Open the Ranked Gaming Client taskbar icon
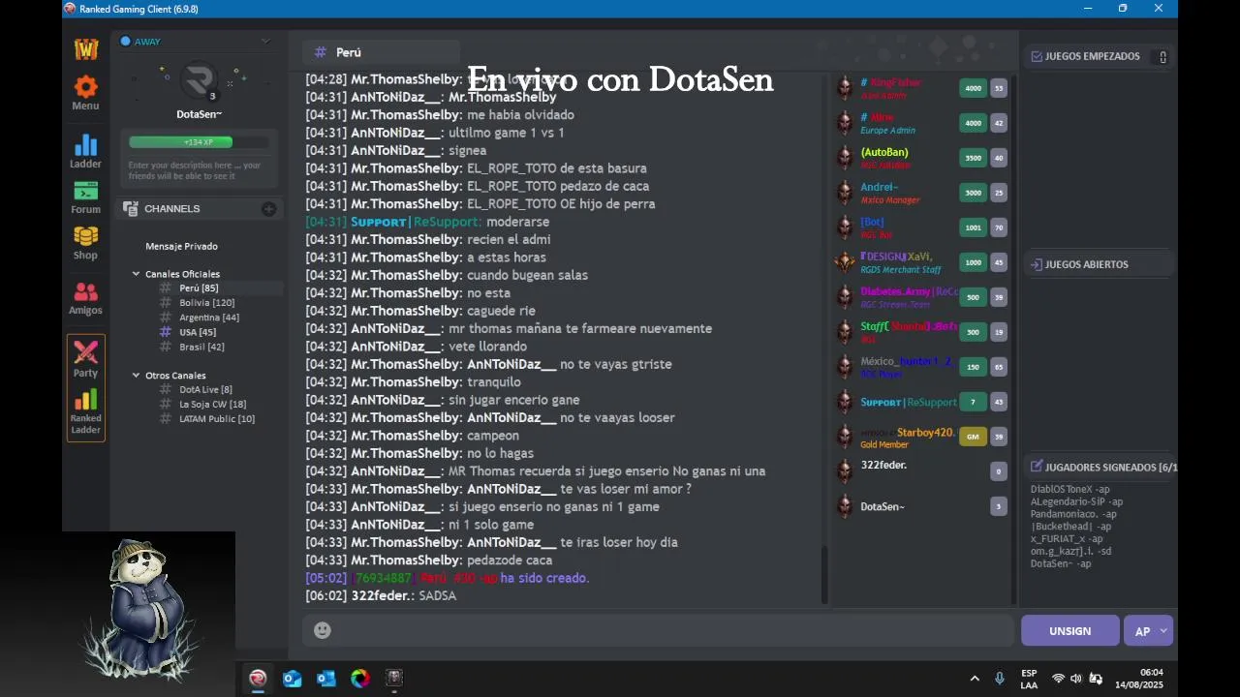The width and height of the screenshot is (1240, 697). [258, 678]
